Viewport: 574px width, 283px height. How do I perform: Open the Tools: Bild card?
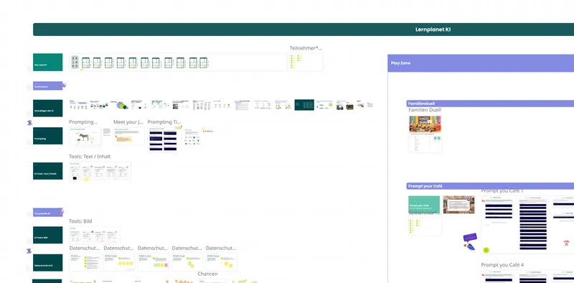coord(95,236)
